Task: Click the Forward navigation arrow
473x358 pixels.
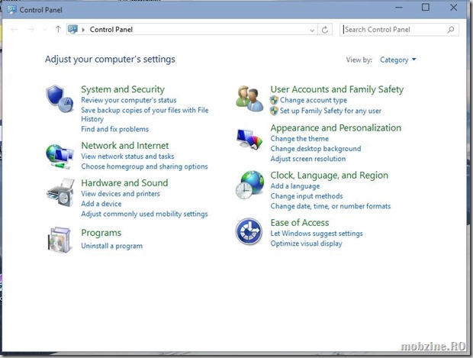Action: coord(31,29)
